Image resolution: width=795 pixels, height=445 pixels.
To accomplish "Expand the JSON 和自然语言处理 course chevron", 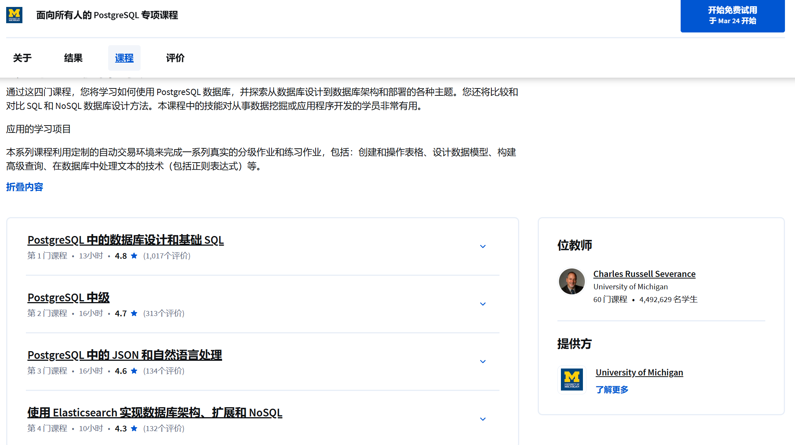I will (482, 362).
